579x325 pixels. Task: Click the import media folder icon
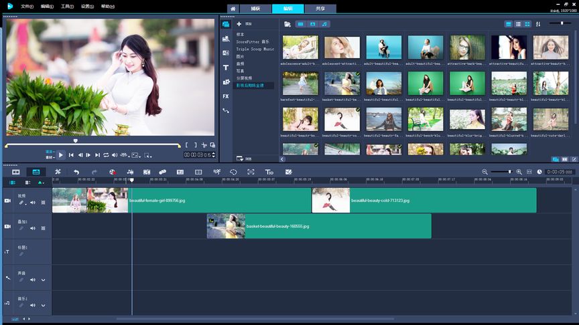287,24
